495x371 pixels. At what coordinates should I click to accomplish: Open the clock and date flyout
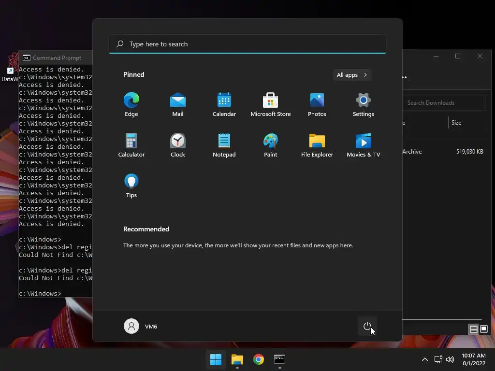click(x=474, y=359)
